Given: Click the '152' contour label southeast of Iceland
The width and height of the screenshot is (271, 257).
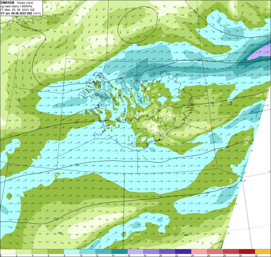Looking at the screenshot, I should (227, 147).
